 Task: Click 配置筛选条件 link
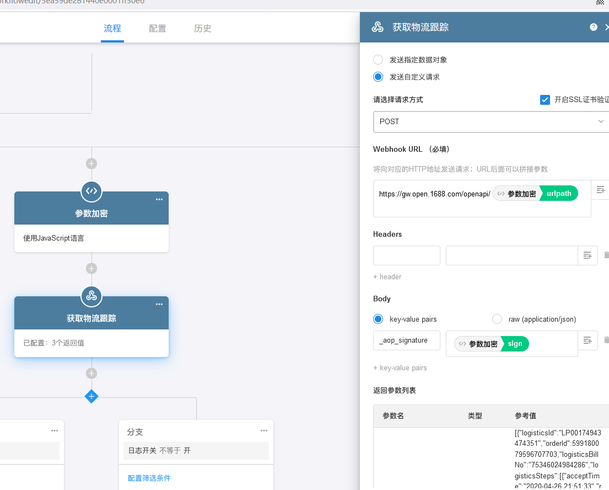[x=153, y=478]
